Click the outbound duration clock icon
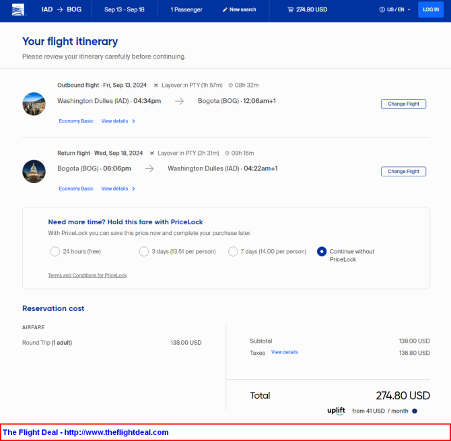This screenshot has height=441, width=451. point(230,85)
